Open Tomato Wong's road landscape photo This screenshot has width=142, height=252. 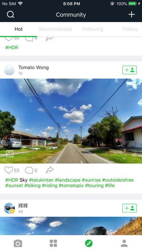tap(71, 121)
